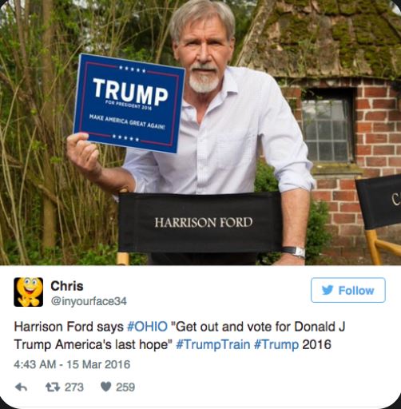This screenshot has width=401, height=409.
Task: Open the #TrumpTrain hashtag
Action: [213, 344]
